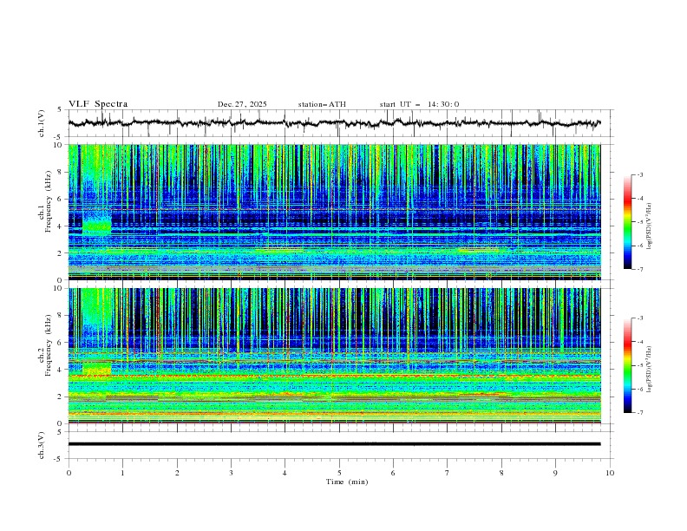The width and height of the screenshot is (687, 531).
Task: Click the ch.1 voltage waveform trace
Action: (334, 123)
